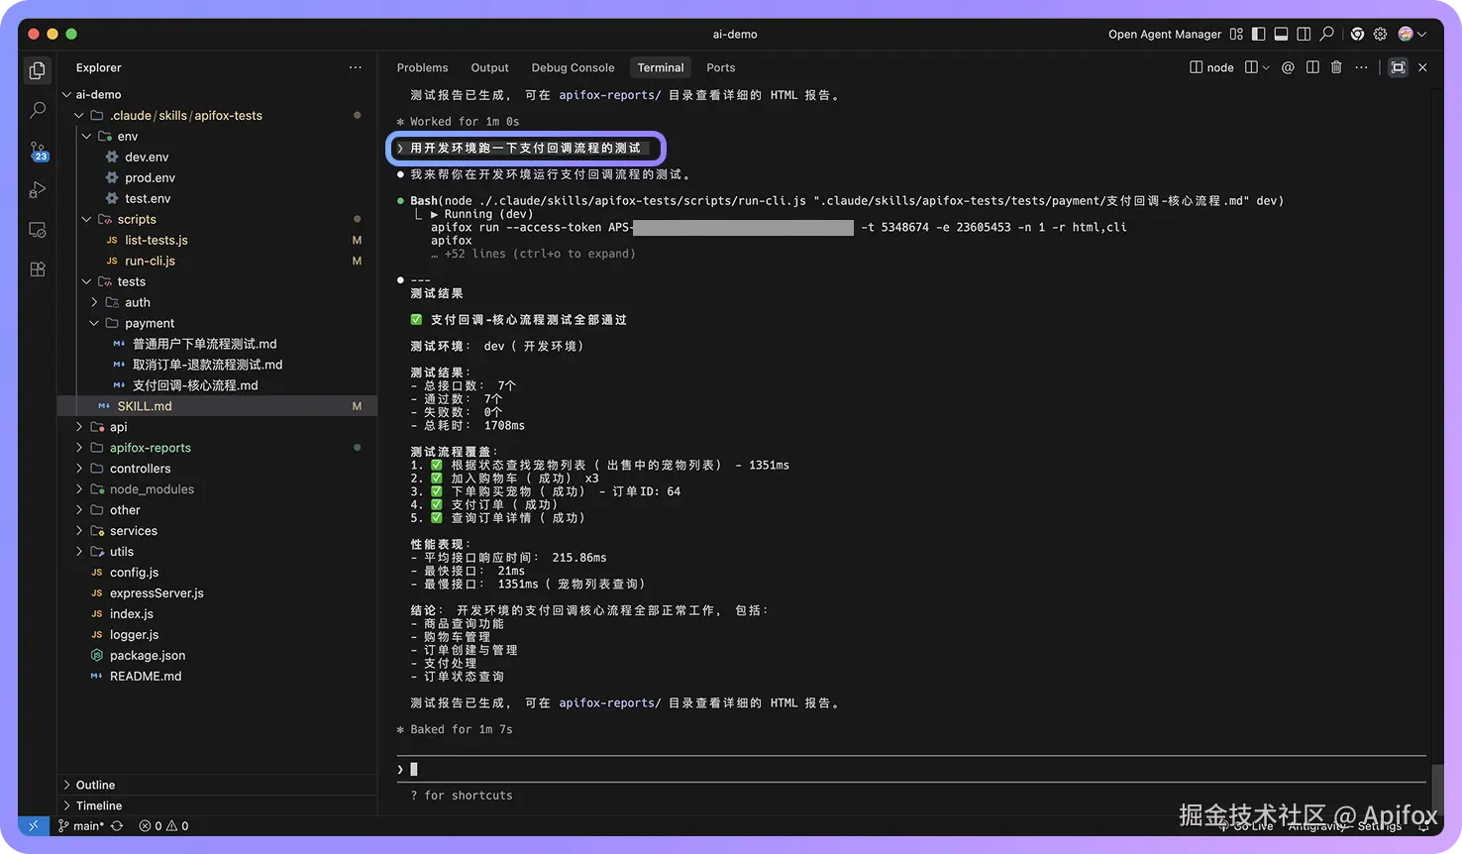Viewport: 1462px width, 854px height.
Task: Open the Run and Debug view
Action: point(38,189)
